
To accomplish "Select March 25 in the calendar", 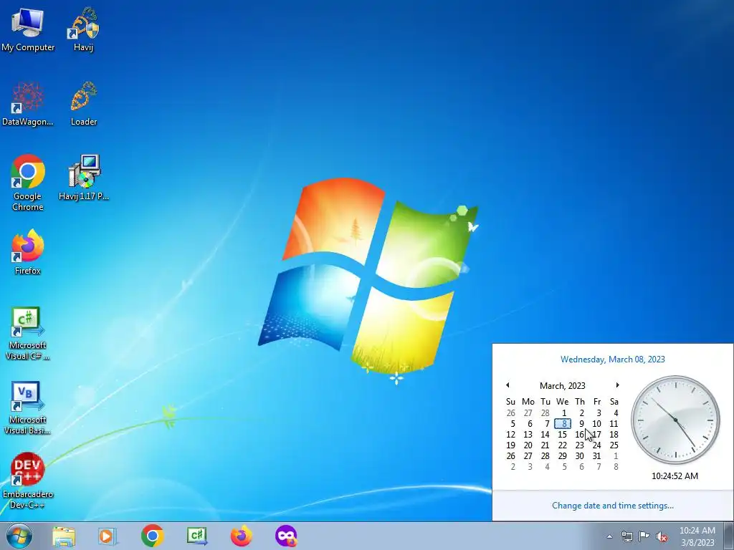I will point(614,445).
